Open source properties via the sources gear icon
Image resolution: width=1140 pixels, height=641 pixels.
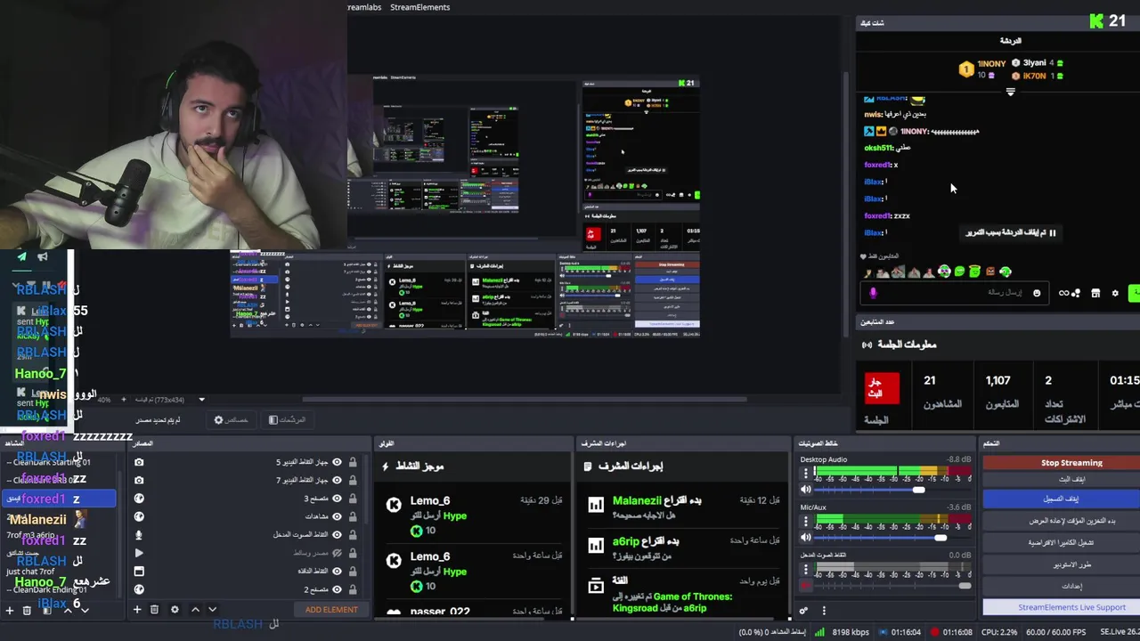pos(175,610)
